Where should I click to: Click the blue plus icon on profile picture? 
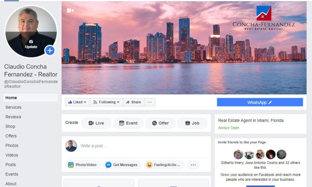(x=50, y=50)
